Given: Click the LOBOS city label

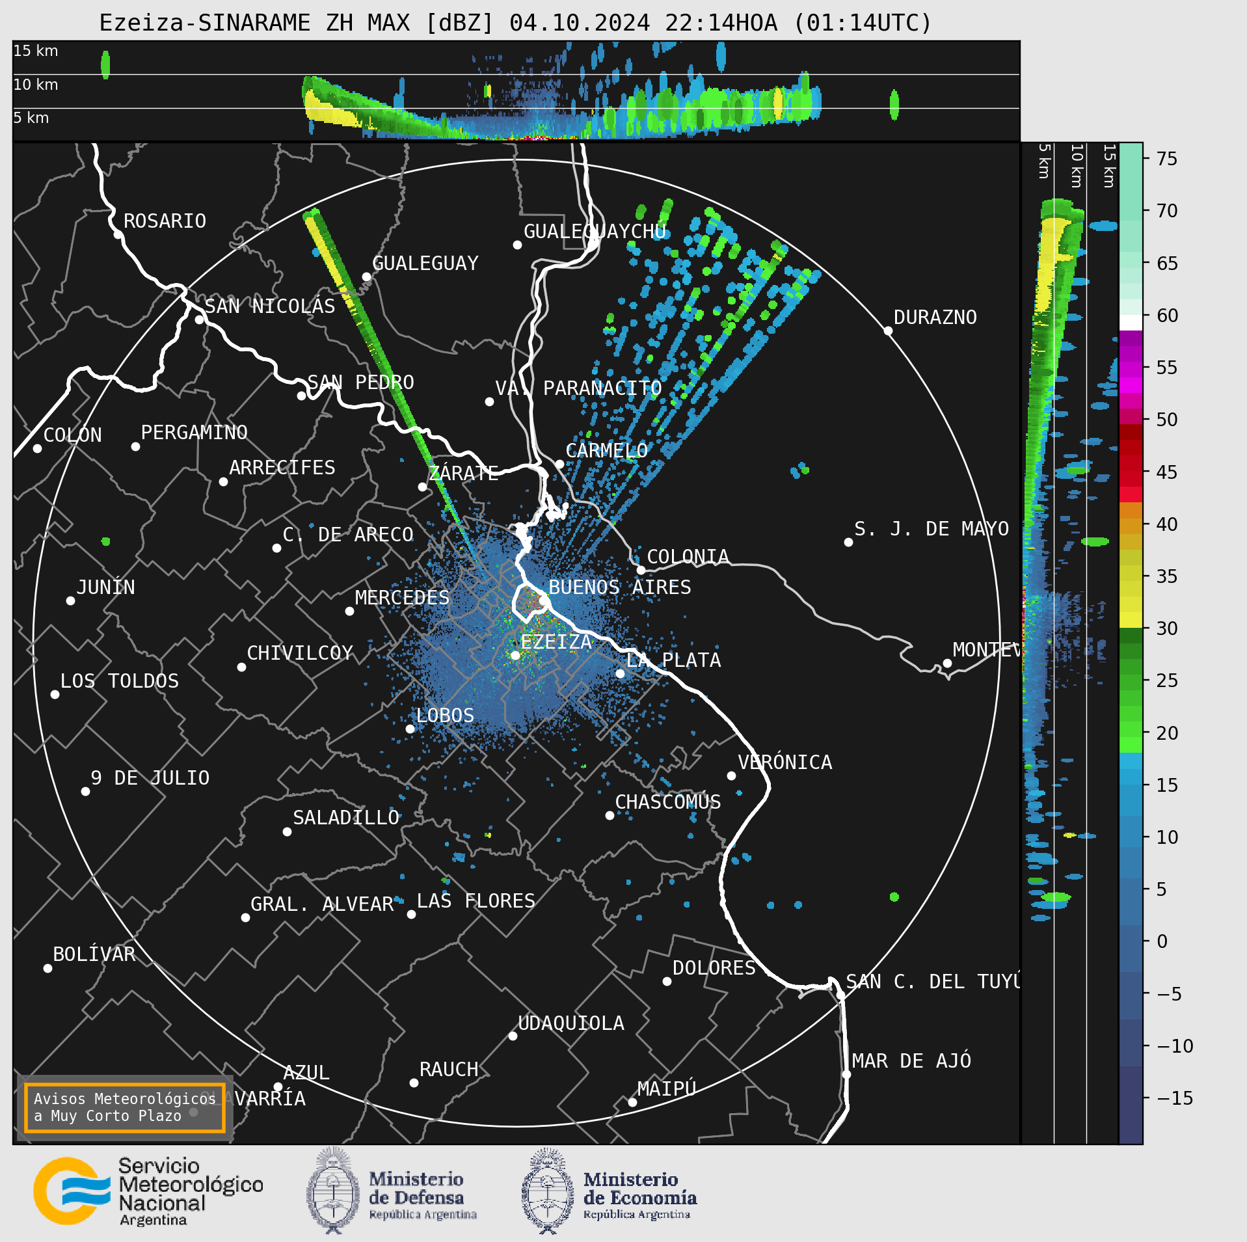Looking at the screenshot, I should (x=445, y=716).
